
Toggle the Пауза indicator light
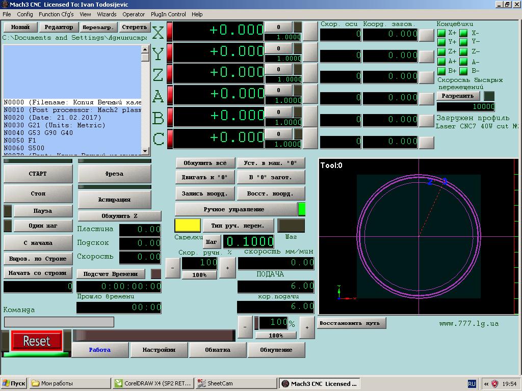pos(8,211)
